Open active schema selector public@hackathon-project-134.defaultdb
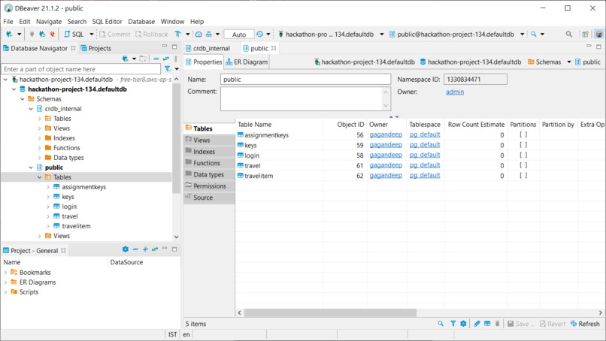This screenshot has width=606, height=341. tap(456, 35)
